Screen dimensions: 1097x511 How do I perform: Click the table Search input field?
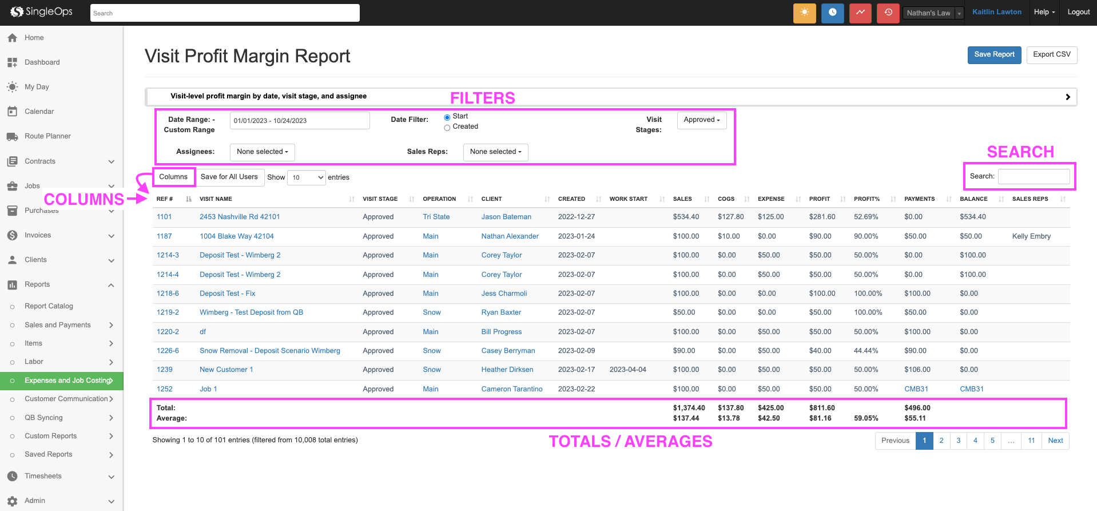[1034, 176]
